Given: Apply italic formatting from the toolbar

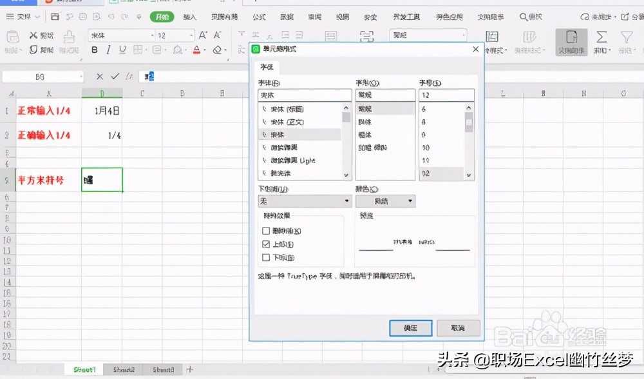Looking at the screenshot, I should pos(108,50).
